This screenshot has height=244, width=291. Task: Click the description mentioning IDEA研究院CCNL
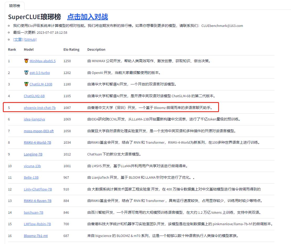[164, 119]
